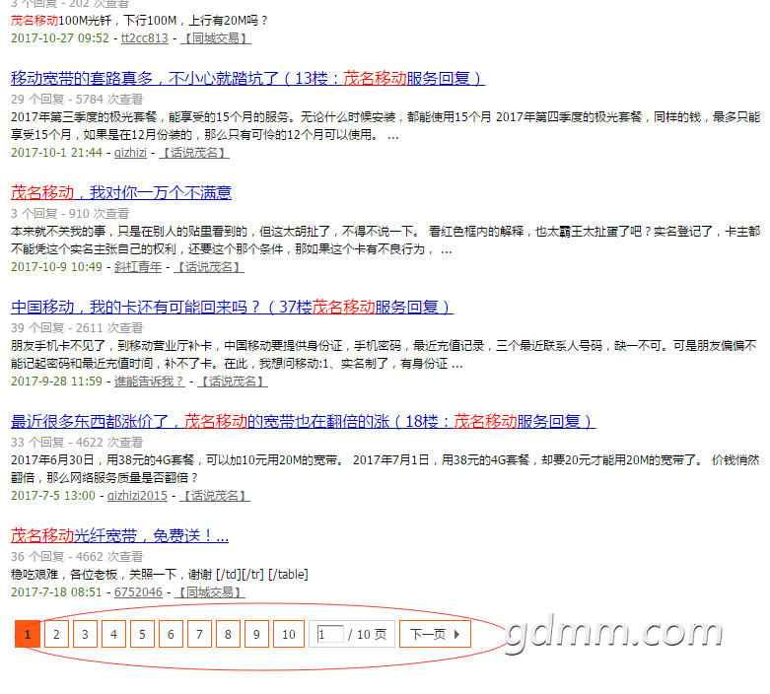770x694 pixels.
Task: Go to results page 9
Action: (256, 634)
